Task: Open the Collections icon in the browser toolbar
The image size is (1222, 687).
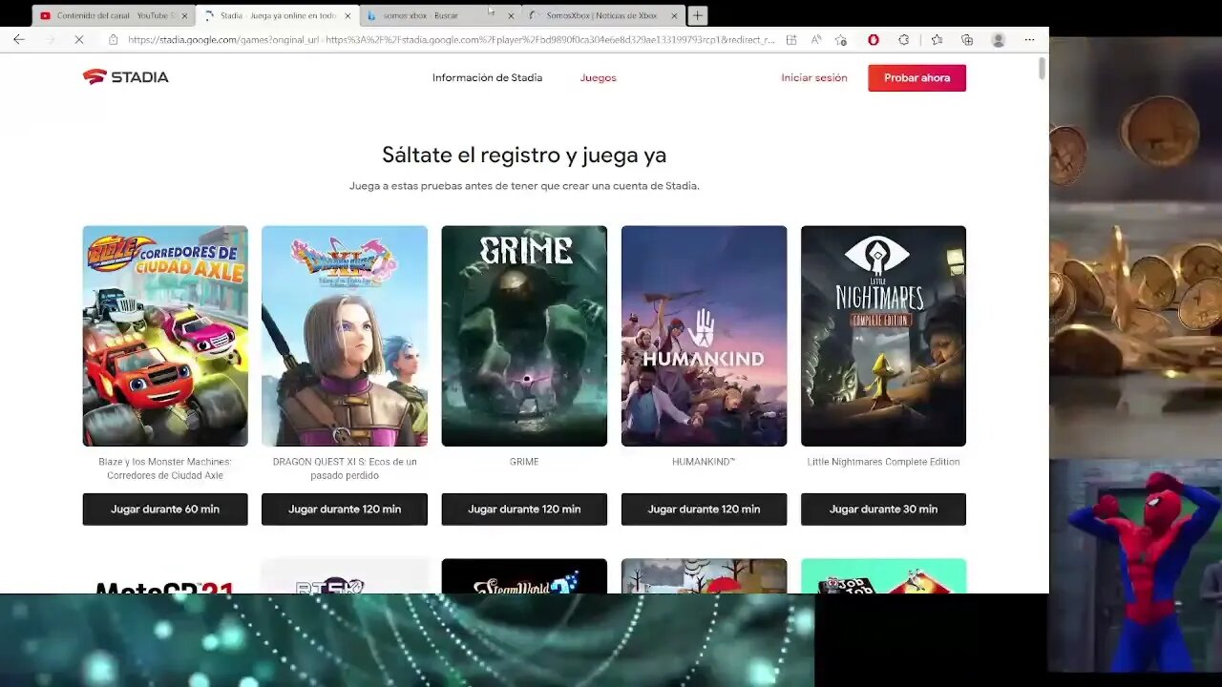Action: [967, 40]
